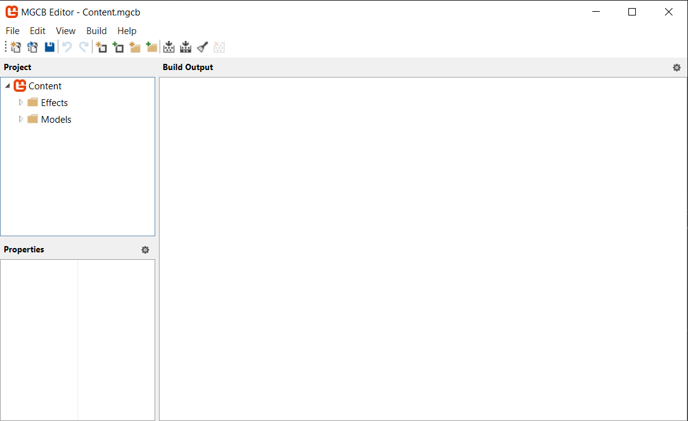Image resolution: width=688 pixels, height=421 pixels.
Task: Expand the Effects folder
Action: pos(20,102)
